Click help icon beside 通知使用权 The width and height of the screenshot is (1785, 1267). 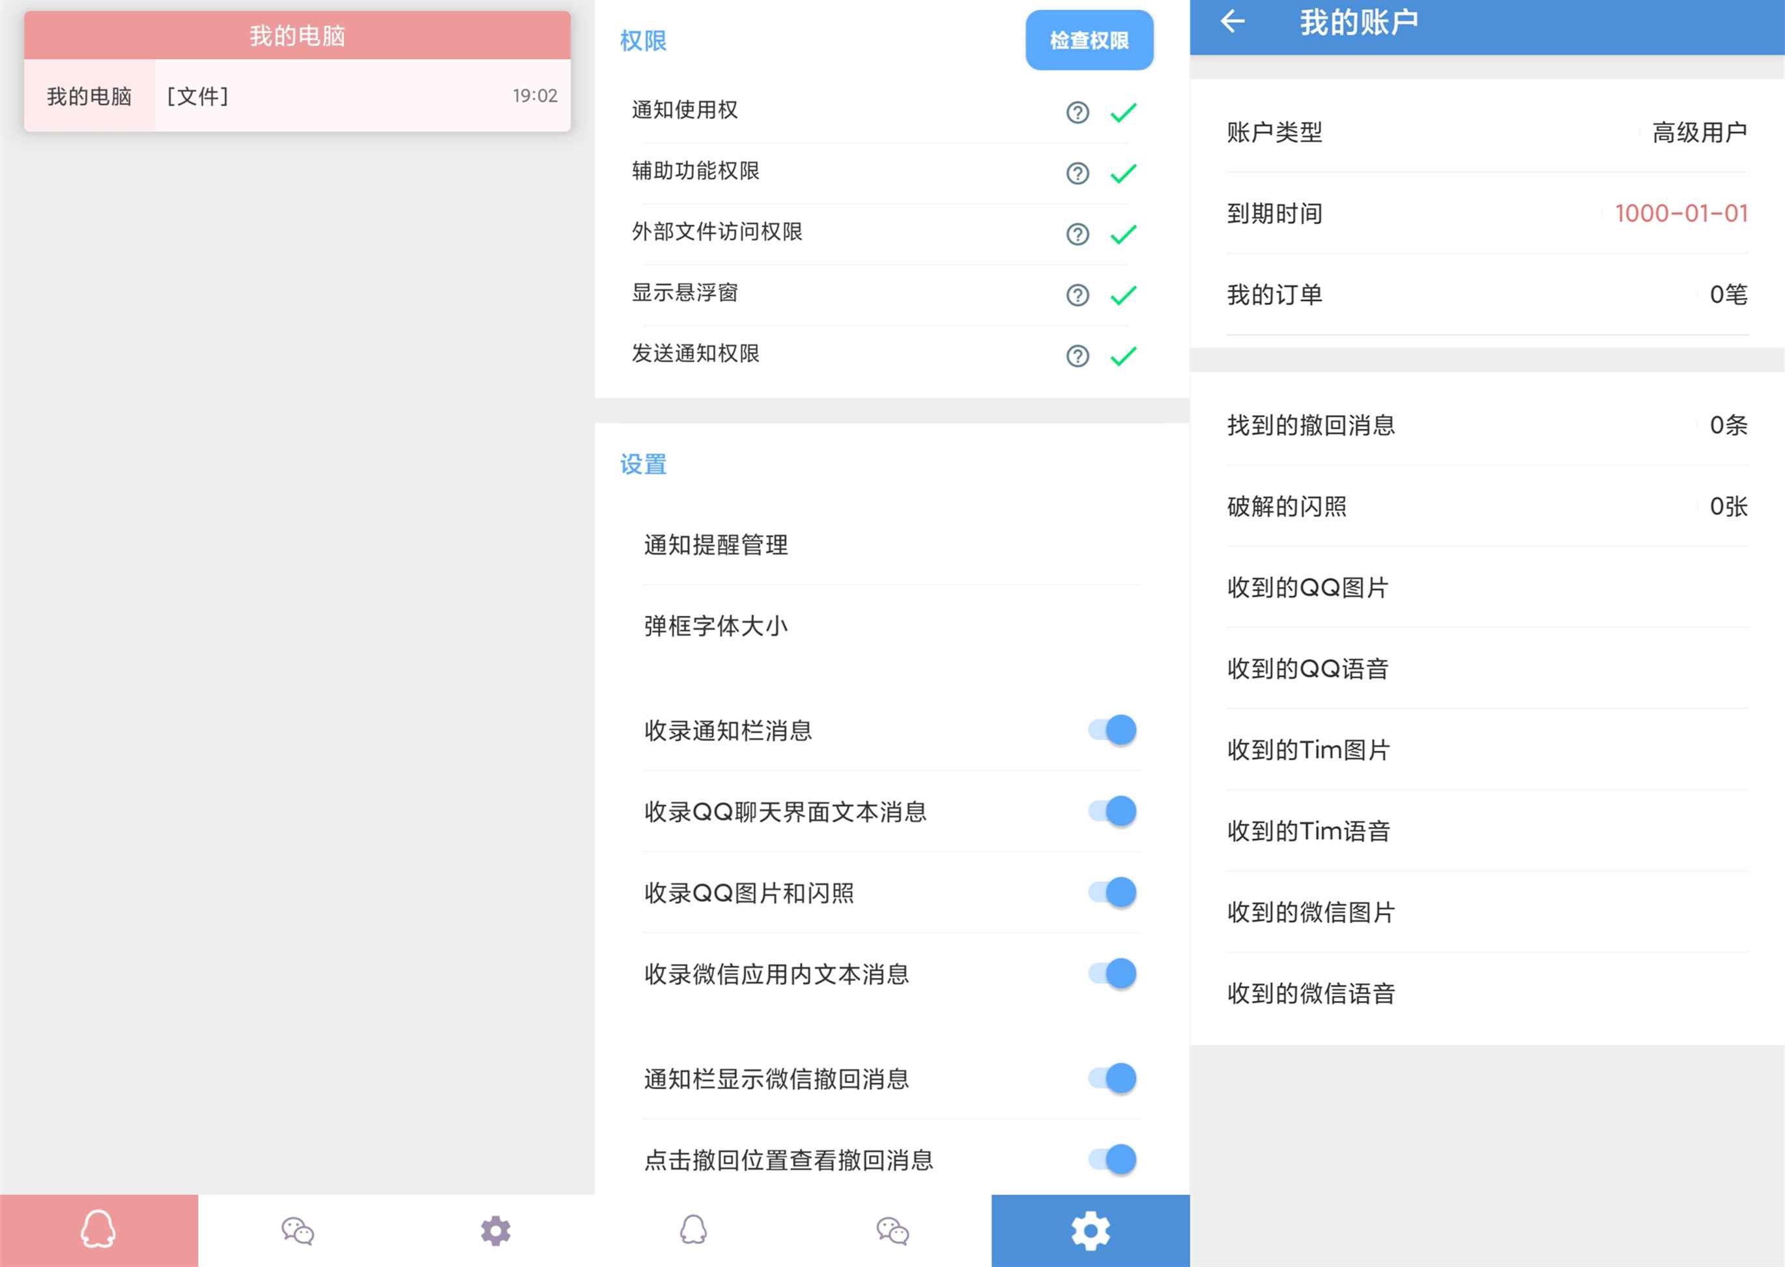point(1077,112)
